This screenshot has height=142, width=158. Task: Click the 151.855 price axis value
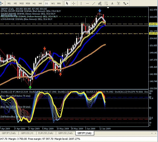coord(153,45)
